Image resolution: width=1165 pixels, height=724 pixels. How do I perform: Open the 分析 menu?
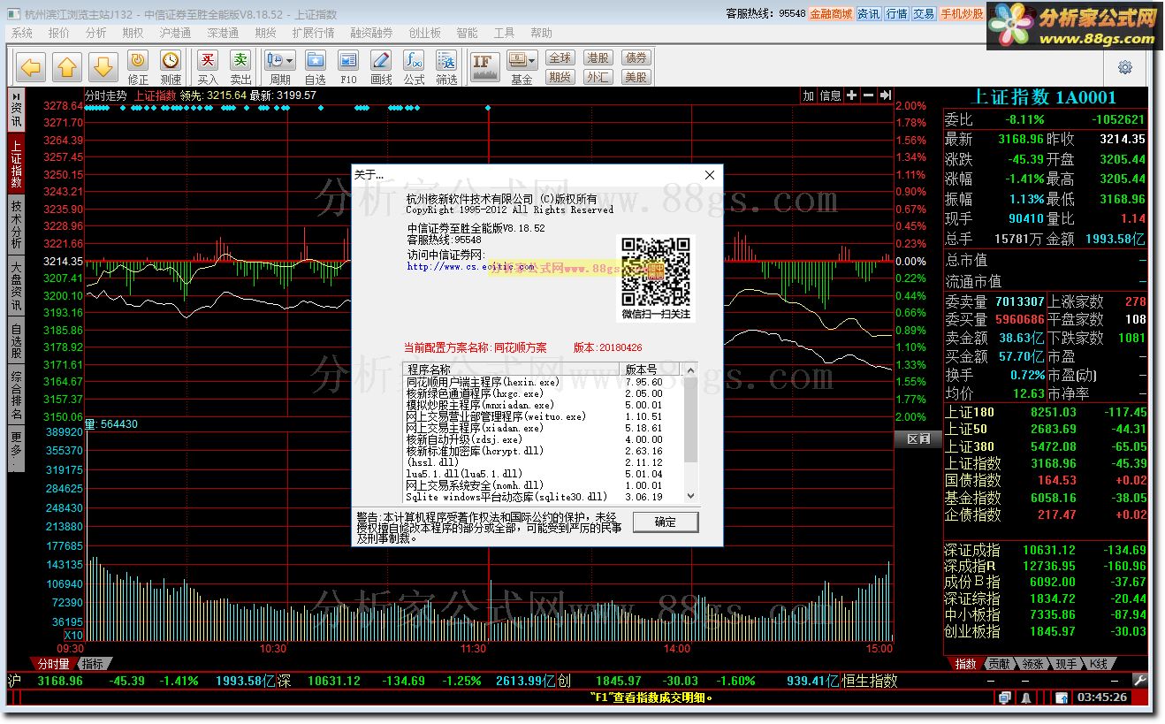[95, 34]
